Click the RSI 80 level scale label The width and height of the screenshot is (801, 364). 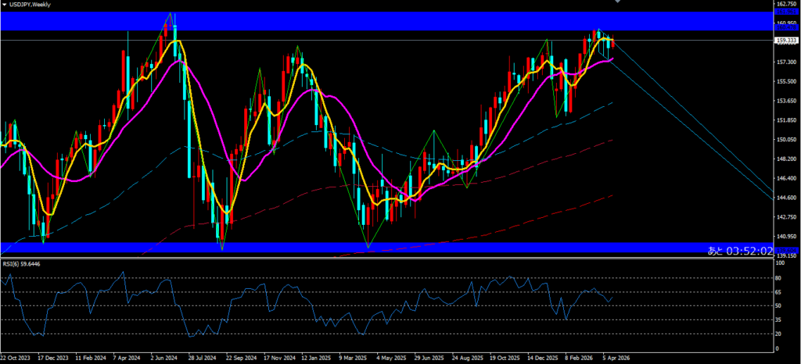(x=779, y=277)
